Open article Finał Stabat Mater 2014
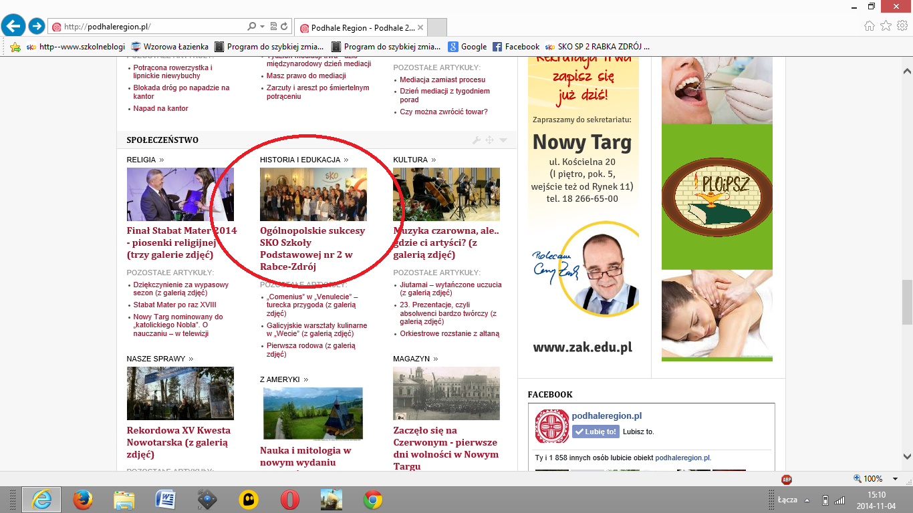This screenshot has height=513, width=913. point(182,242)
